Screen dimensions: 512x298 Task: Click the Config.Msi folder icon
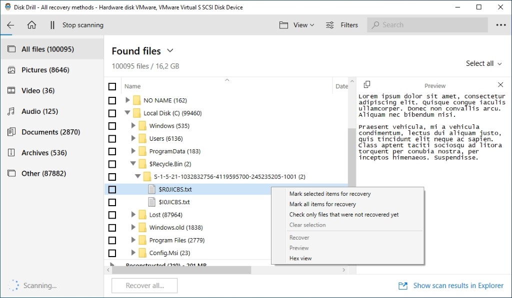142,253
